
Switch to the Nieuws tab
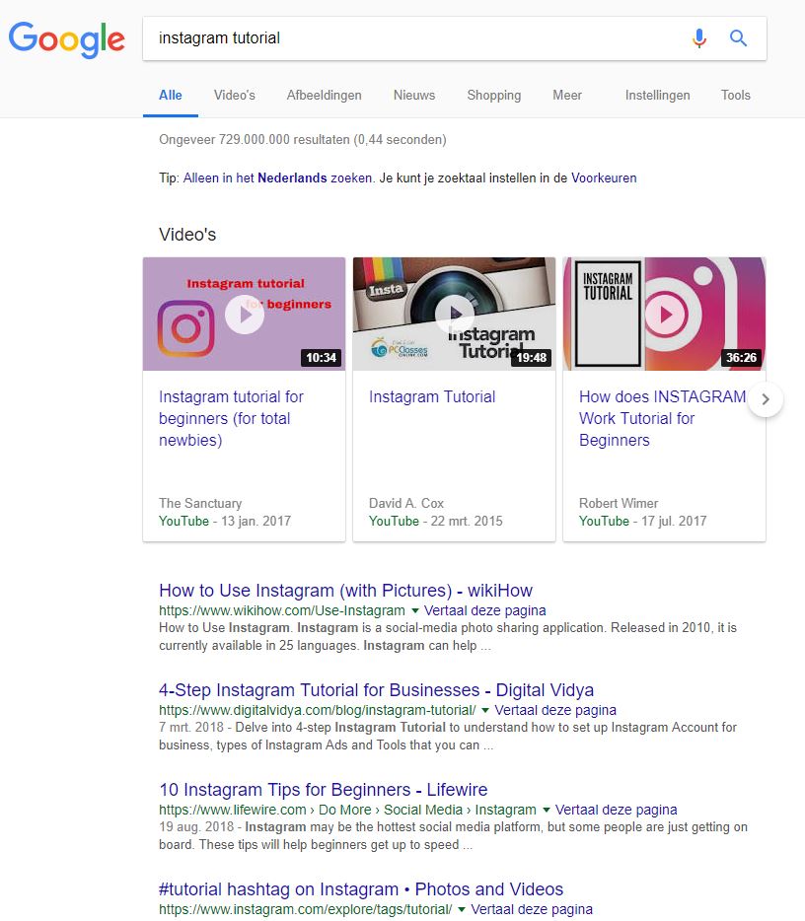pos(414,95)
